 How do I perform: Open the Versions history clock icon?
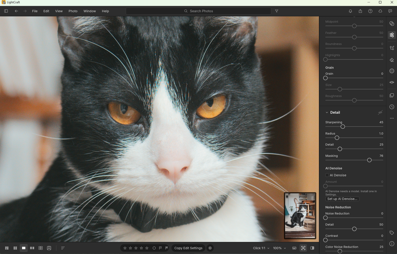(392, 107)
